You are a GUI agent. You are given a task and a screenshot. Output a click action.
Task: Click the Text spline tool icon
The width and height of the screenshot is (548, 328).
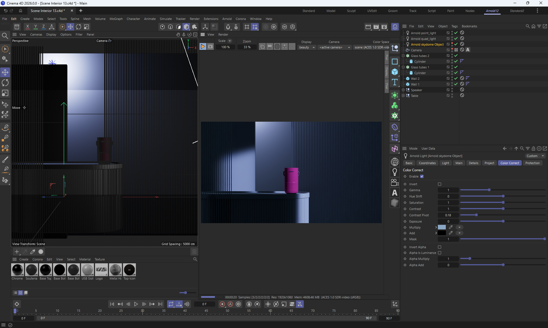(x=395, y=82)
